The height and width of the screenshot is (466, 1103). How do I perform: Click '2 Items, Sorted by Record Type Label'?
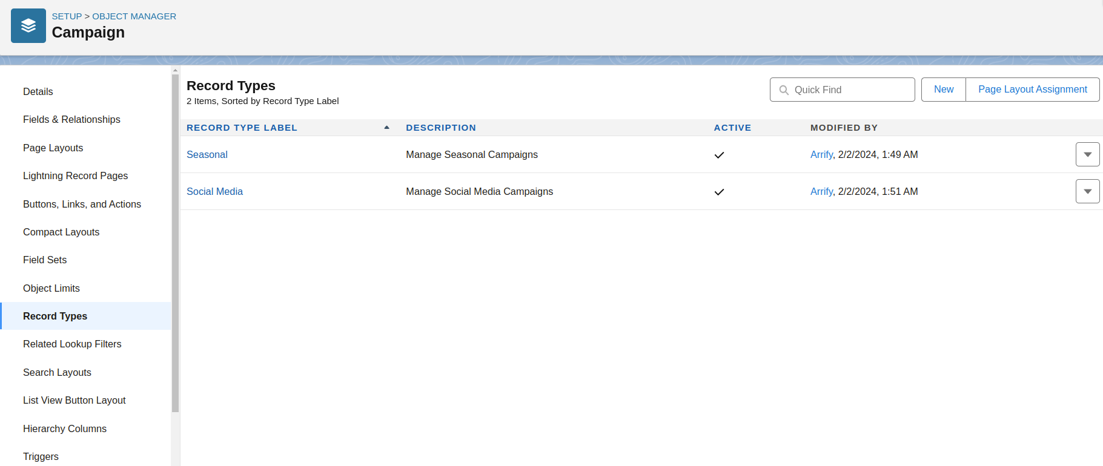tap(262, 101)
